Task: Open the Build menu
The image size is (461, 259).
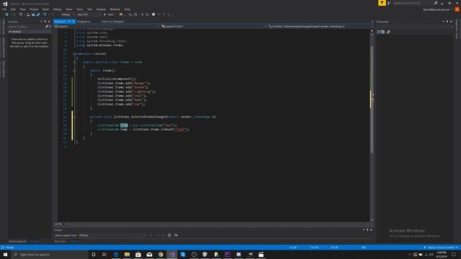Action: click(x=45, y=9)
